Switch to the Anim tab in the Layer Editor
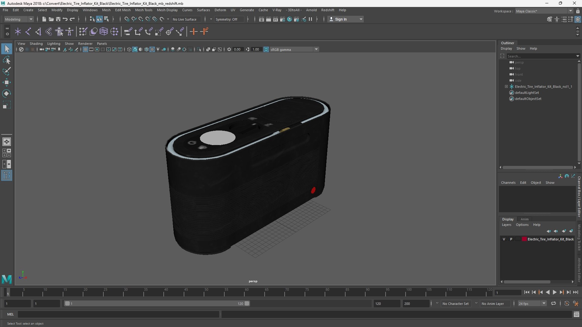The height and width of the screenshot is (327, 582). click(x=524, y=219)
